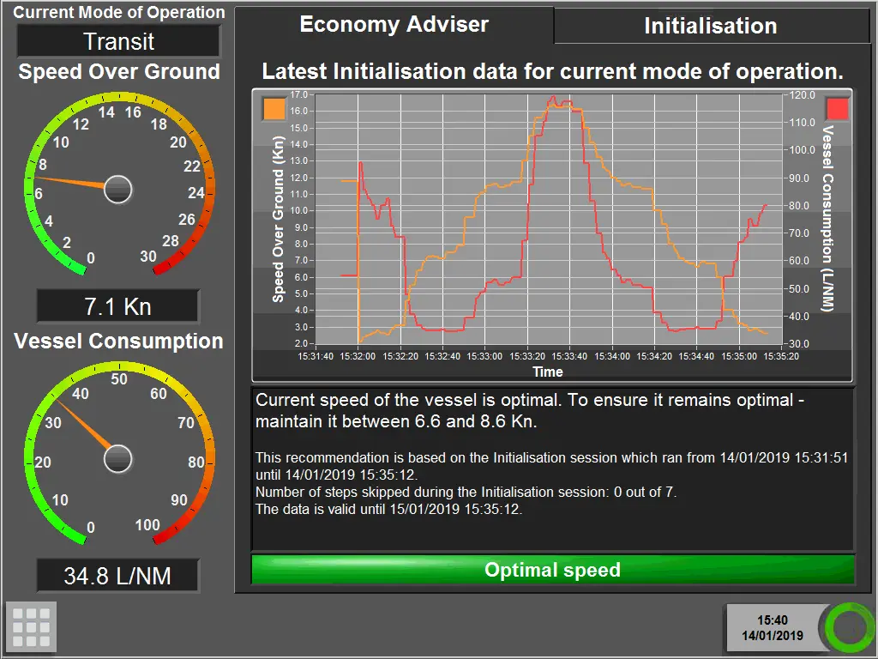Click 'Number of steps skipped' line
This screenshot has width=878, height=659.
[x=466, y=492]
